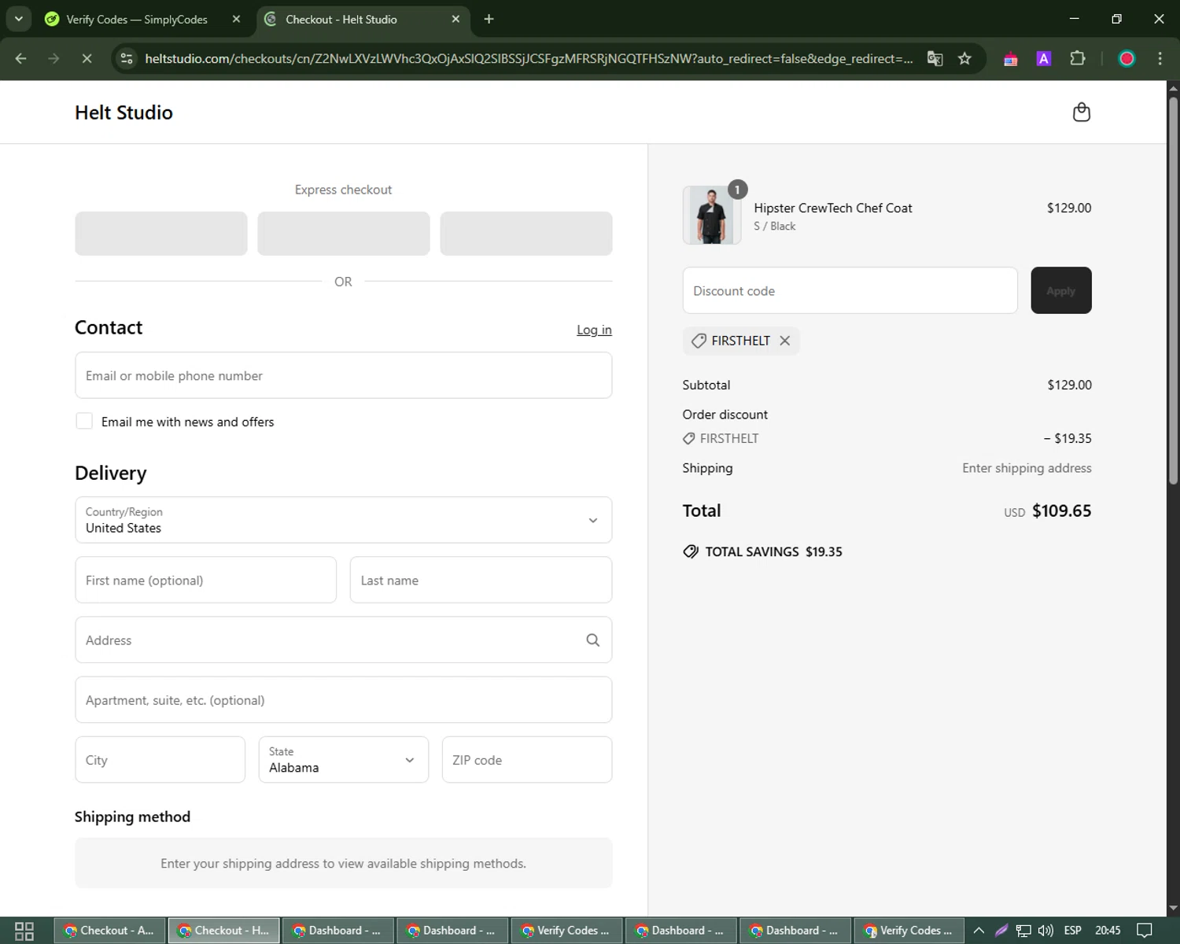Focus the First name (optional) field
This screenshot has width=1180, height=944.
point(206,580)
